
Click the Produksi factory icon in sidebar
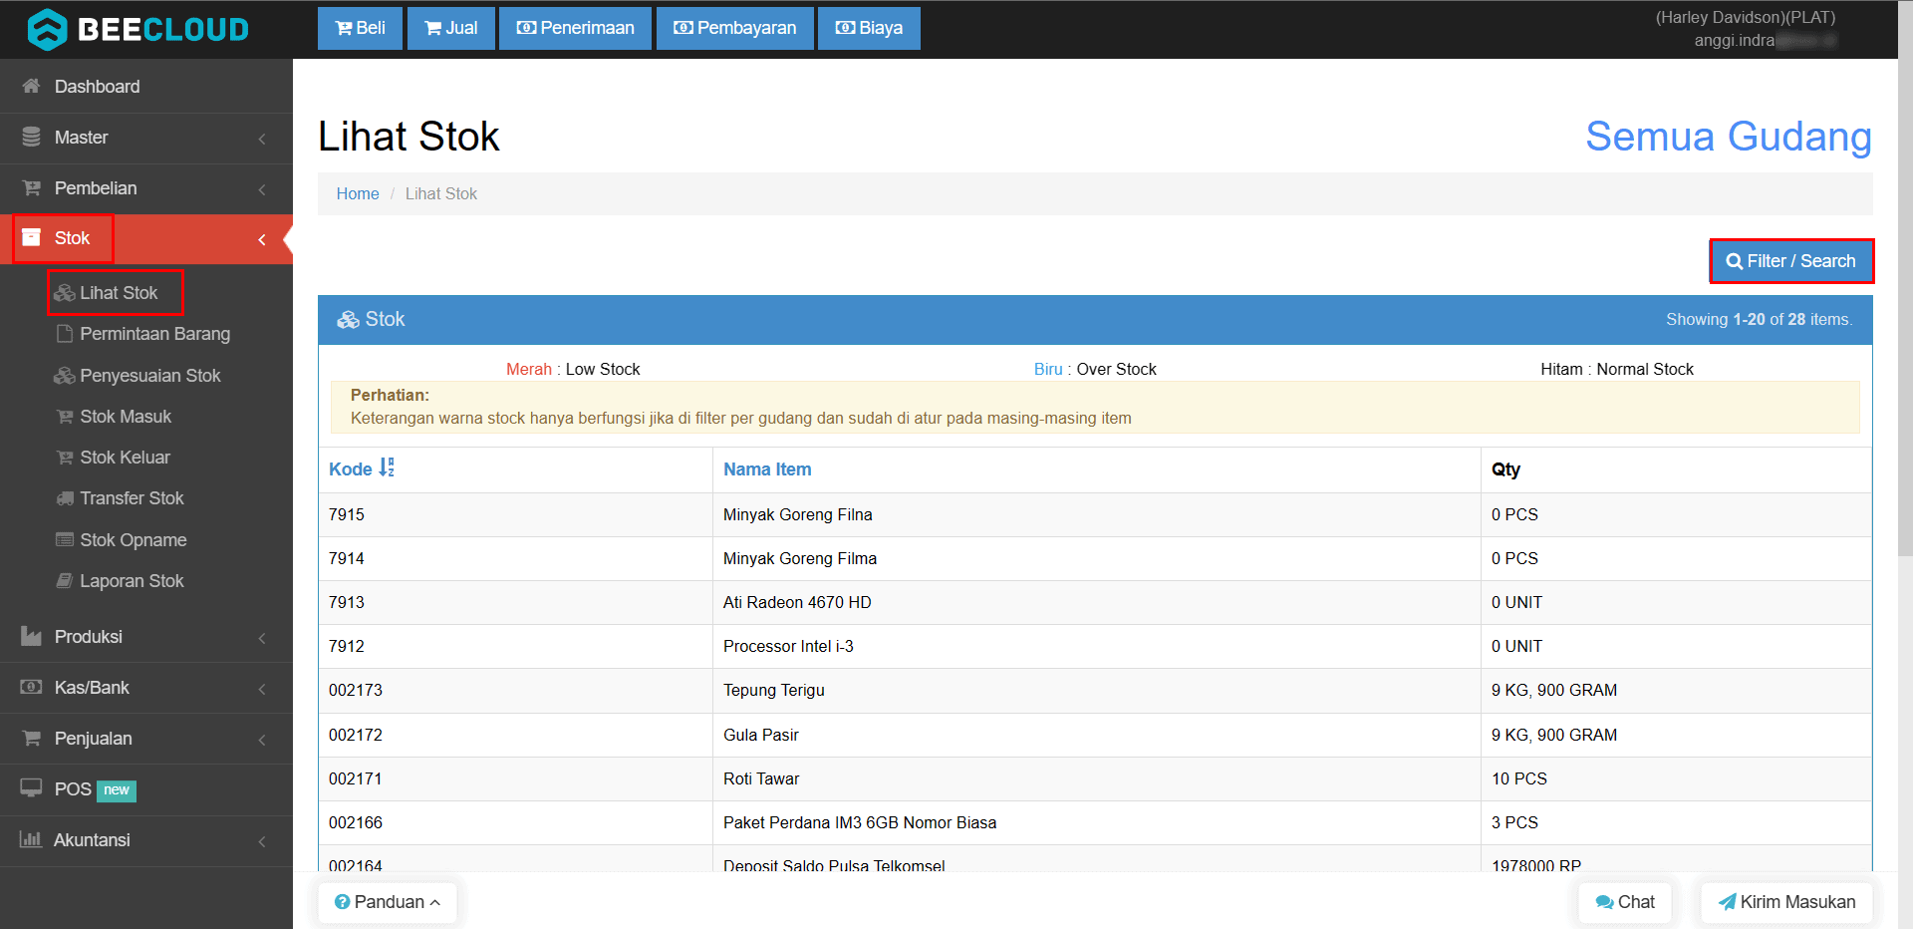[31, 636]
